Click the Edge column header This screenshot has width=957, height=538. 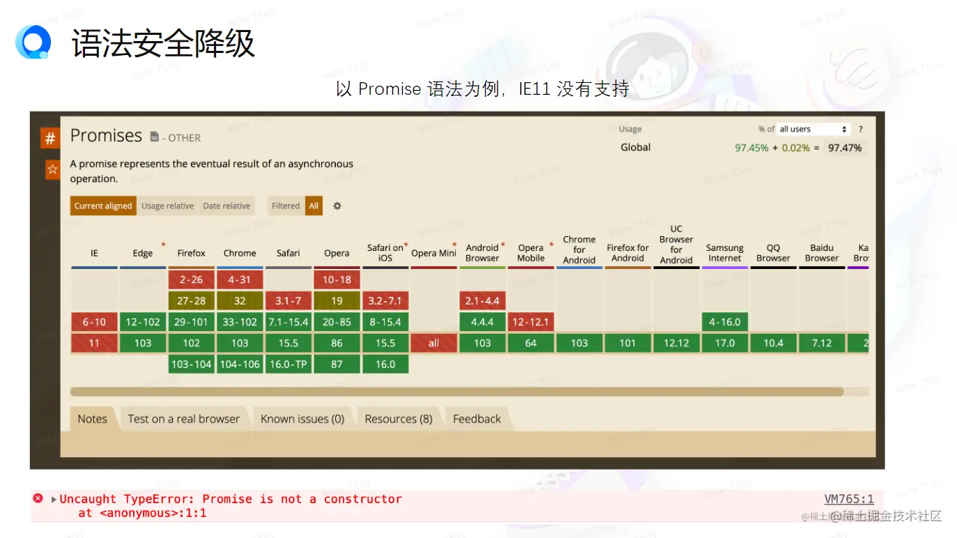(x=143, y=253)
